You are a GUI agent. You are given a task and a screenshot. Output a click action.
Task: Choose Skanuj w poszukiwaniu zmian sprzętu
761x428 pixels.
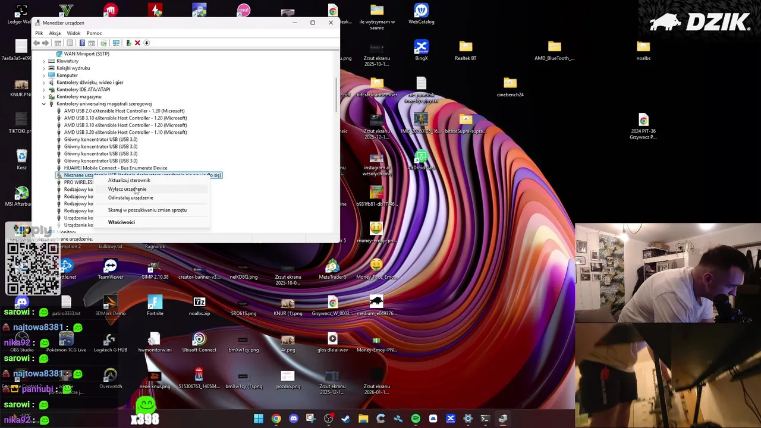tap(147, 210)
